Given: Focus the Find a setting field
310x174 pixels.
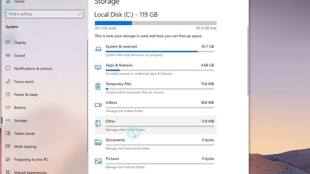Looking at the screenshot, I should point(45,14).
